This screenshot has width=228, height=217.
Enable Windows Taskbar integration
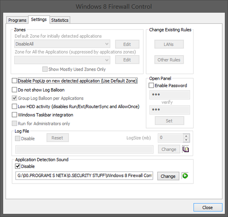click(15, 115)
